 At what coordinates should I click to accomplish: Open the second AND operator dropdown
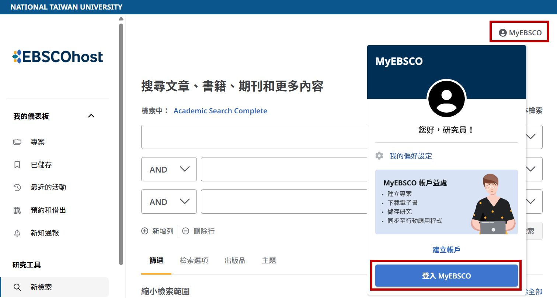[169, 202]
